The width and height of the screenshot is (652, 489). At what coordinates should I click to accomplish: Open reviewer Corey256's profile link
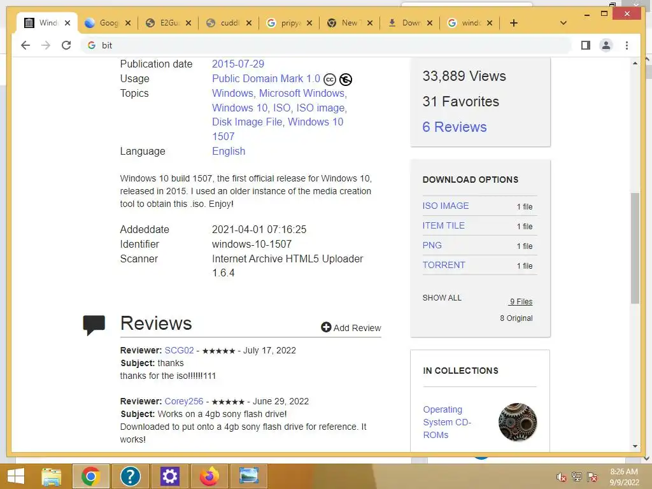tap(184, 401)
